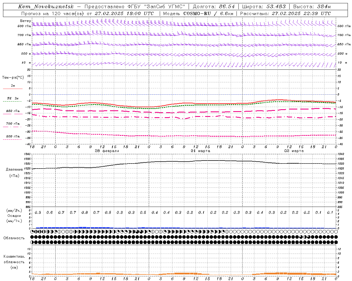Click the '(км)' unit under convective cloudiness
352x281 pixels.
click(x=14, y=268)
